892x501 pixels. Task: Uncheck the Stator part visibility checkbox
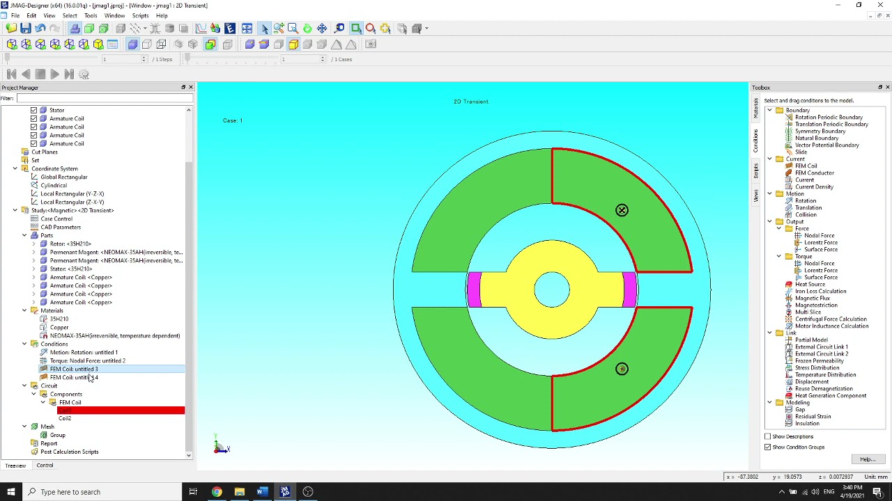coord(33,110)
